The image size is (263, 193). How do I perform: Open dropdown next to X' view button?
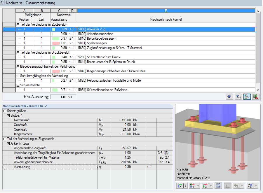pos(186,186)
